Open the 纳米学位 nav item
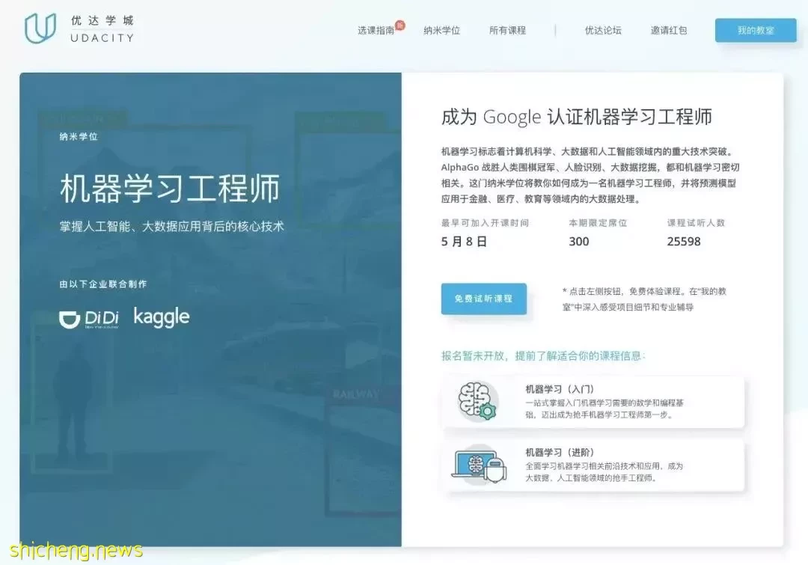The image size is (808, 565). [441, 31]
